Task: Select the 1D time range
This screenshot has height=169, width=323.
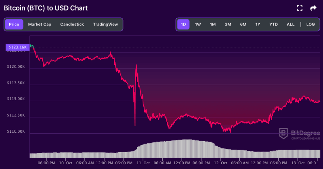Action: [x=183, y=25]
